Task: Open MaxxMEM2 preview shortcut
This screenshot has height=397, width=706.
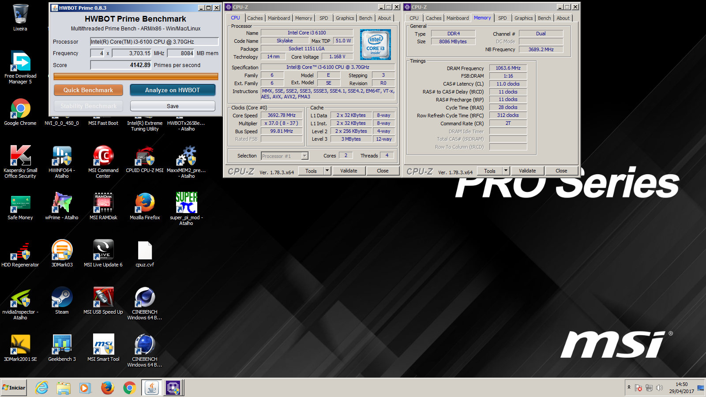Action: pos(186,161)
